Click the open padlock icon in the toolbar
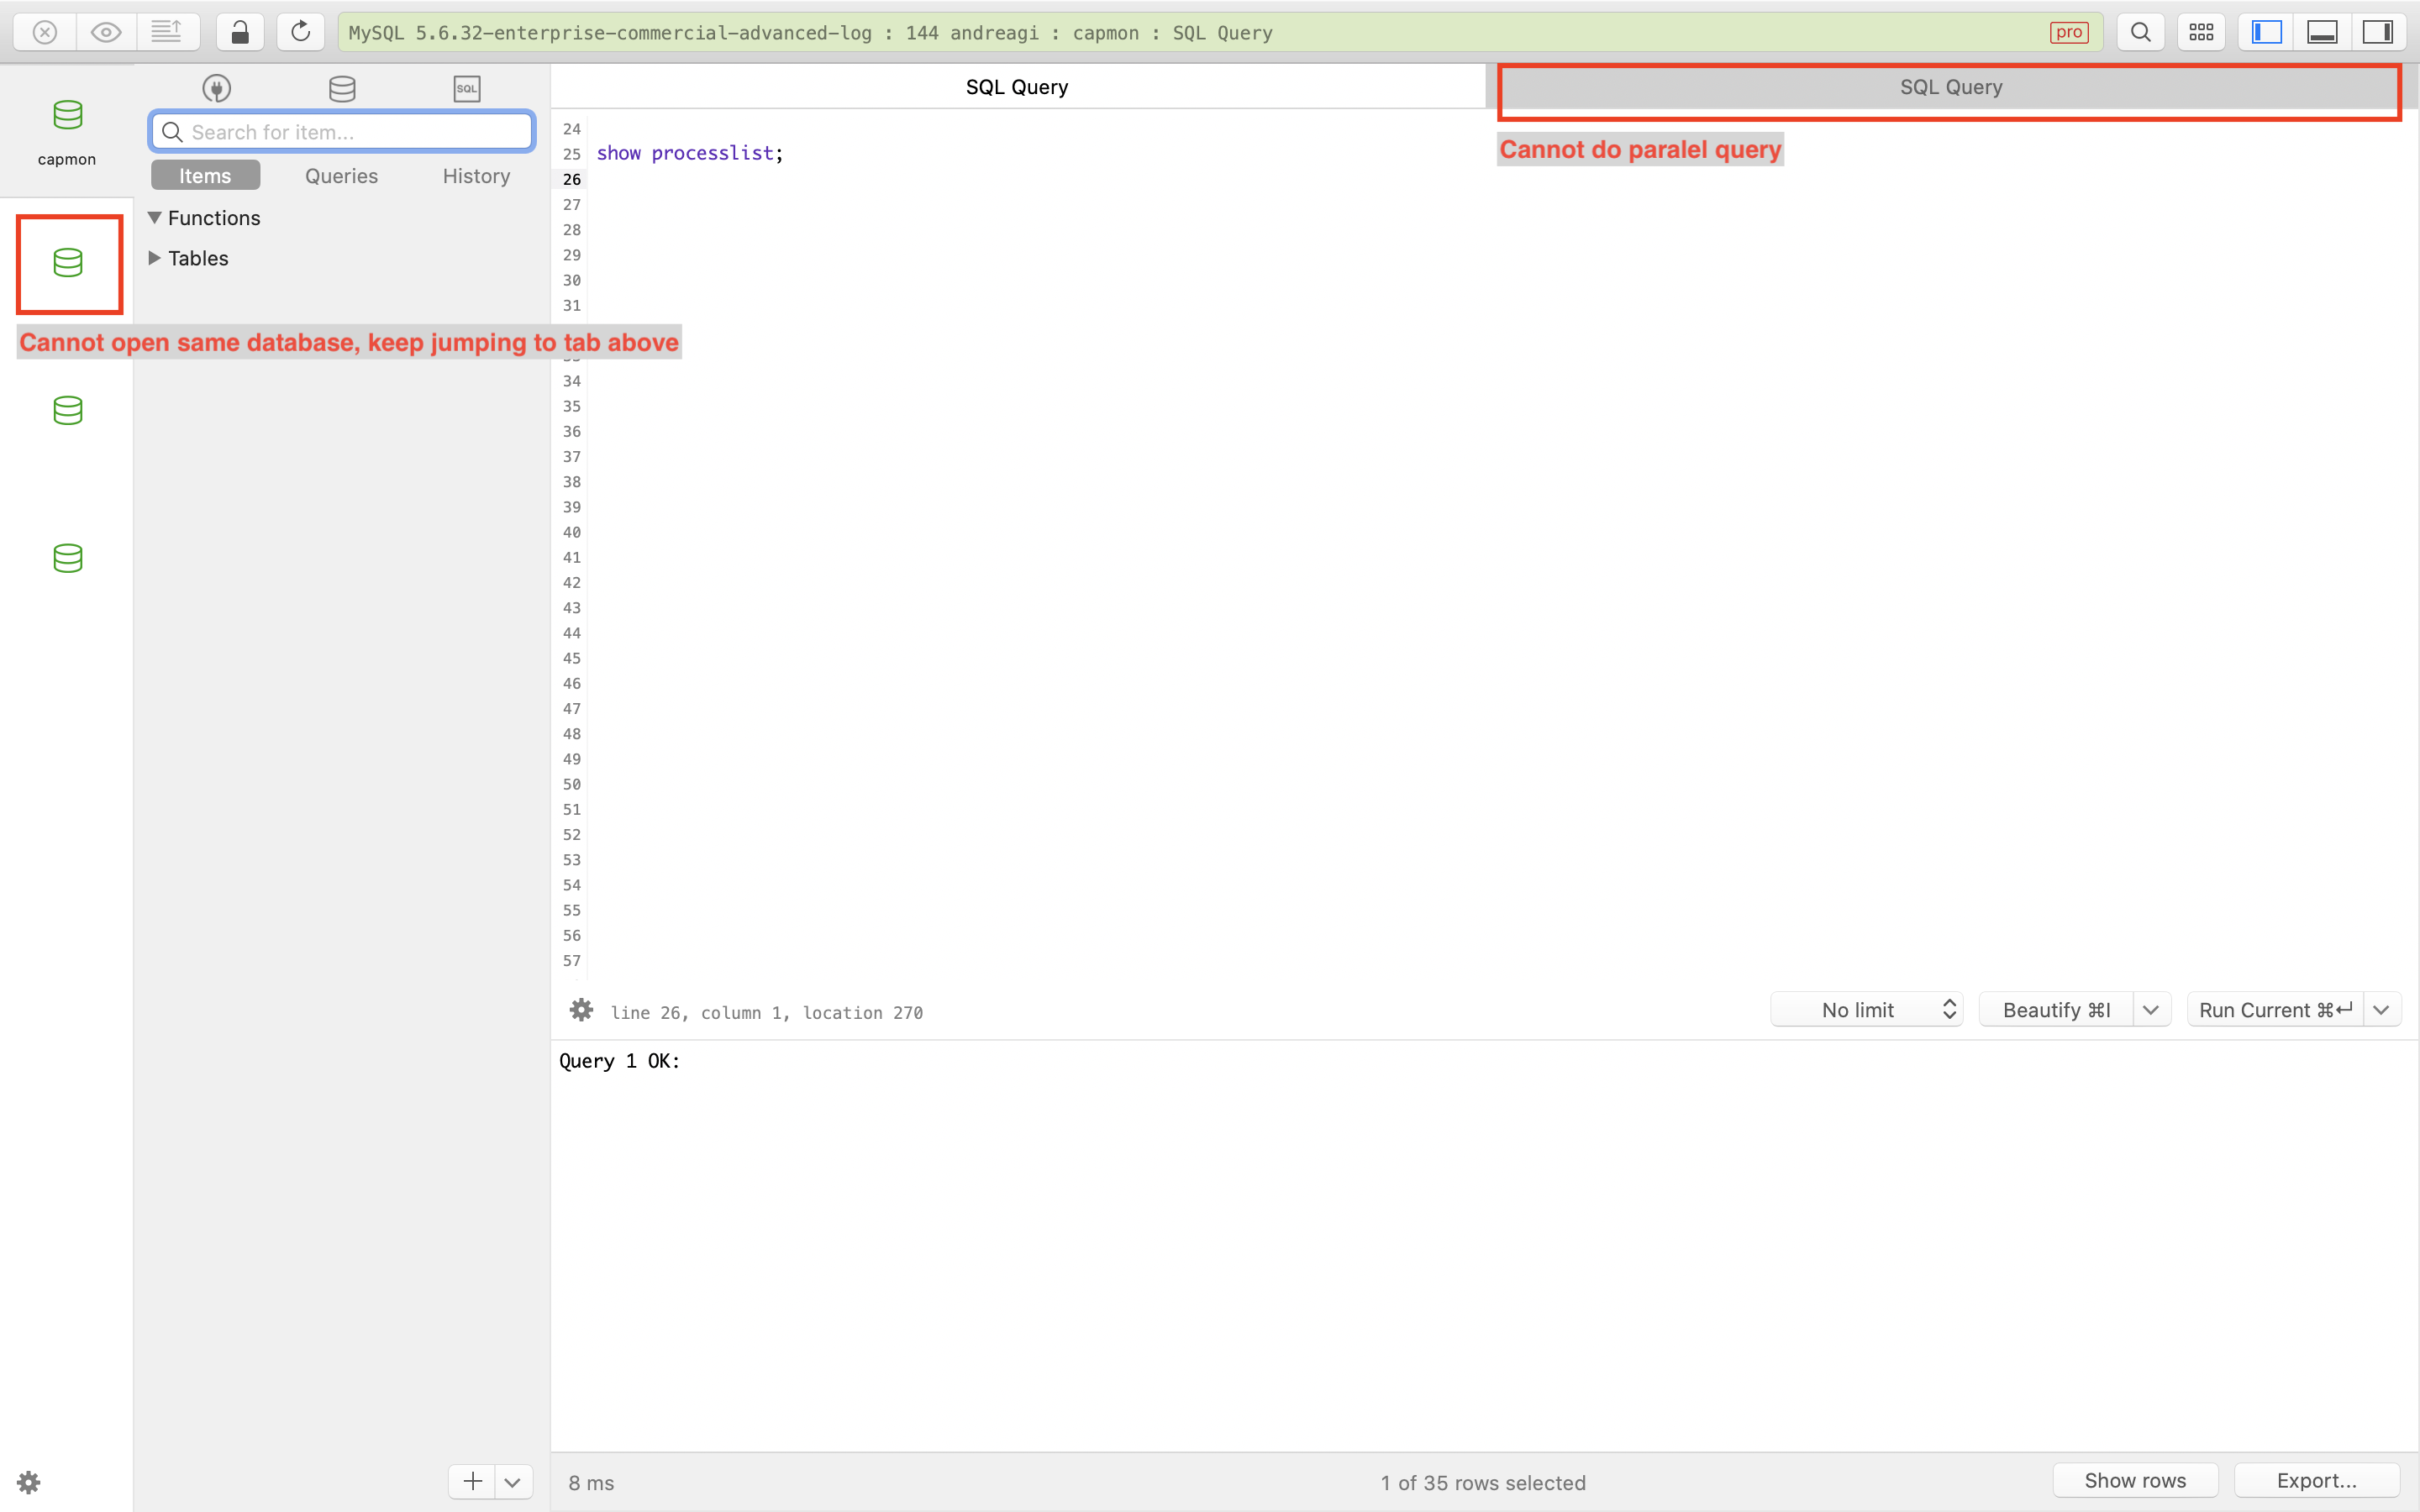Screen dimensions: 2420x1512 click(239, 31)
